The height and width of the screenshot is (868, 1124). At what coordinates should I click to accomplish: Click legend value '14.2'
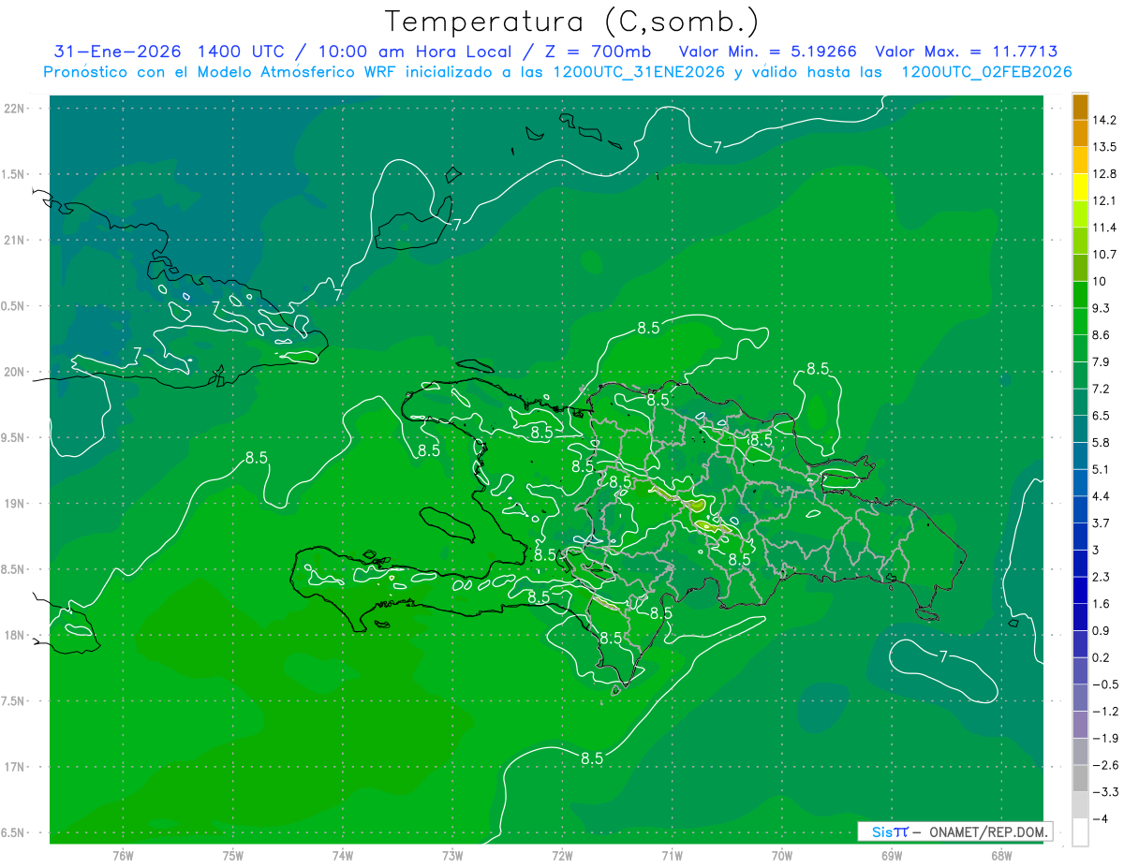coord(1103,120)
